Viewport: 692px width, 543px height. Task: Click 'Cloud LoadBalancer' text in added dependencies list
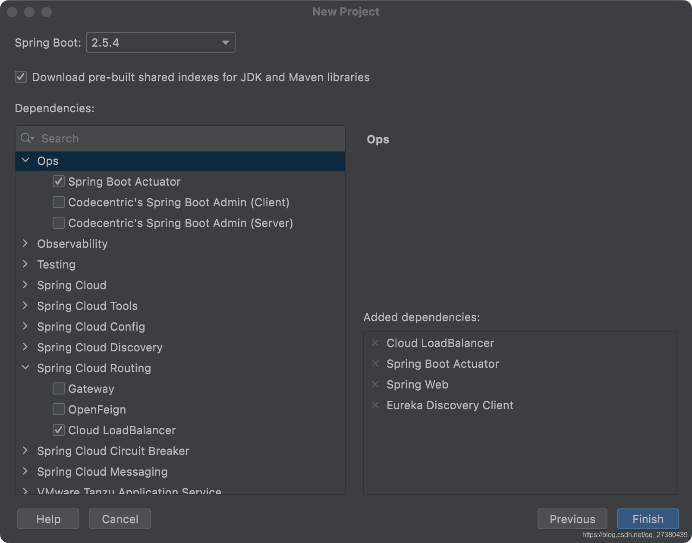click(440, 343)
